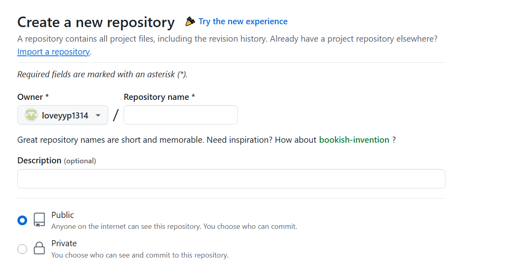Use the suggested name bookish-invention
The width and height of the screenshot is (509, 262).
(354, 140)
